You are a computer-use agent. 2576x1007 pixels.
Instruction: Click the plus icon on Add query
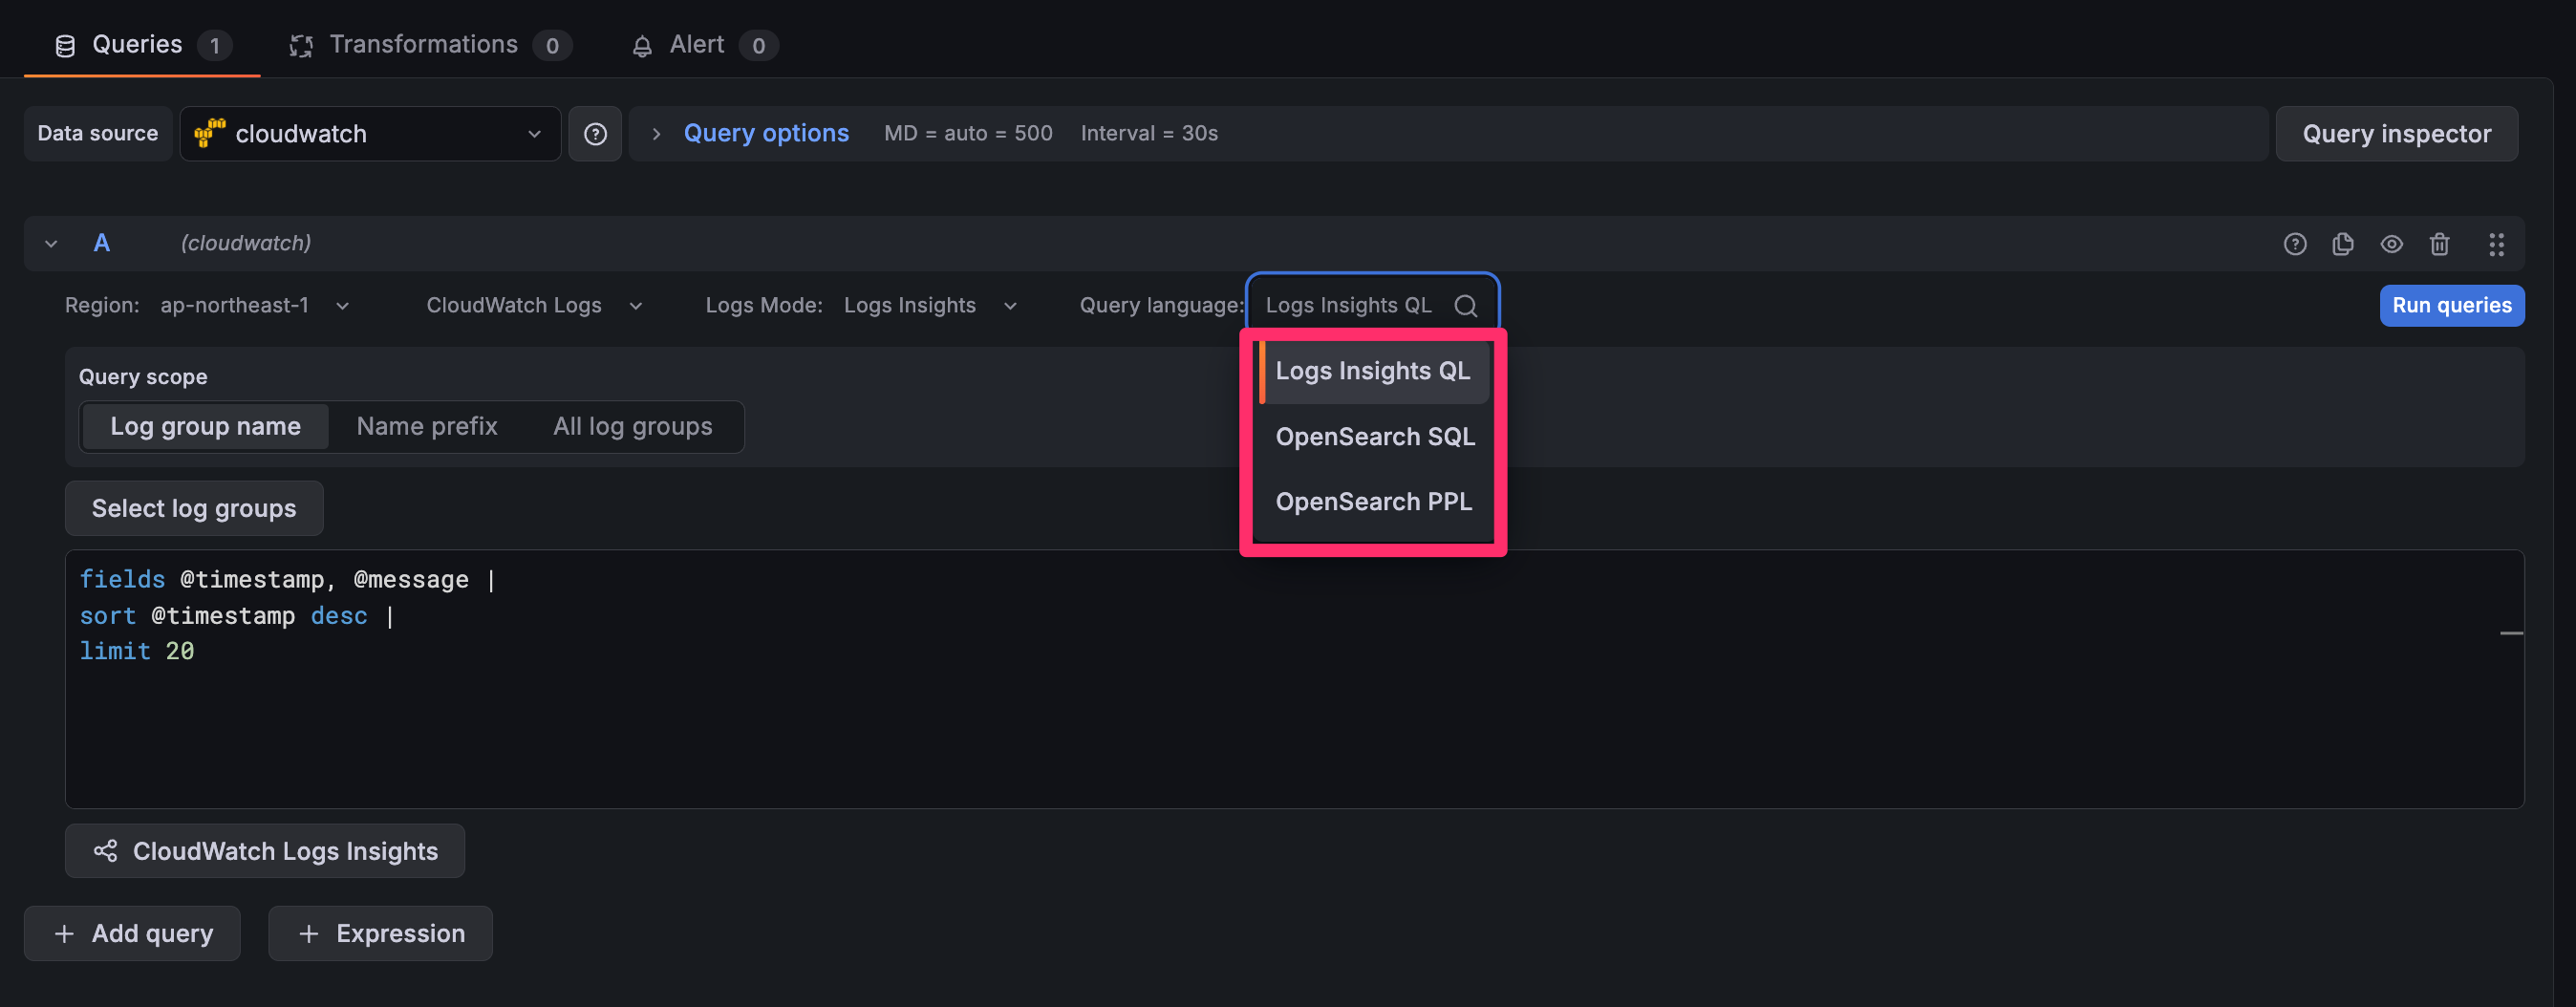pyautogui.click(x=64, y=934)
